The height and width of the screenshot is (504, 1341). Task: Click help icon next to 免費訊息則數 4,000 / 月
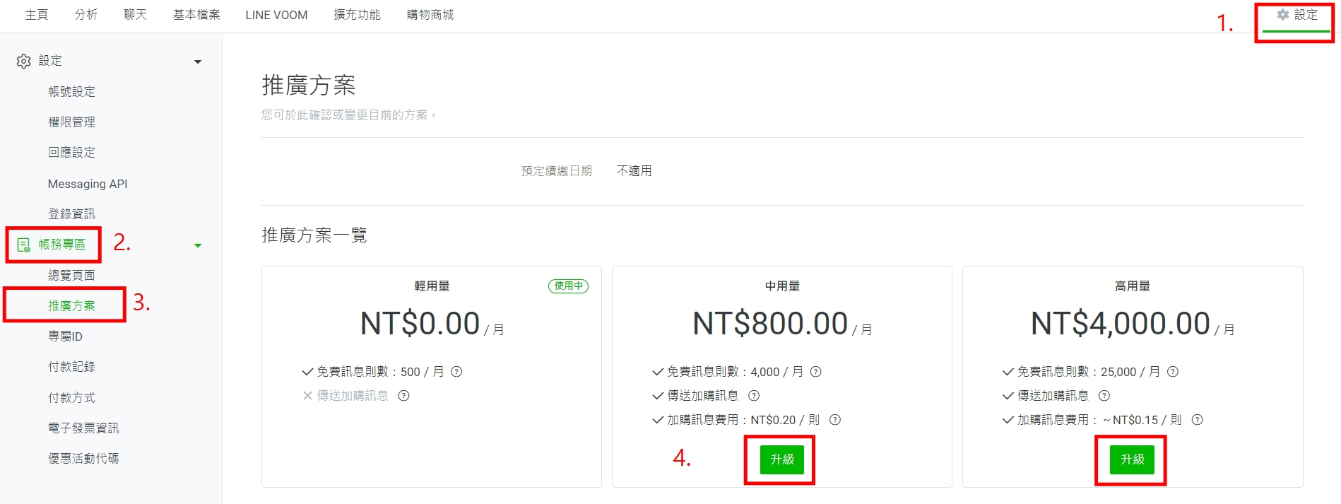(815, 372)
